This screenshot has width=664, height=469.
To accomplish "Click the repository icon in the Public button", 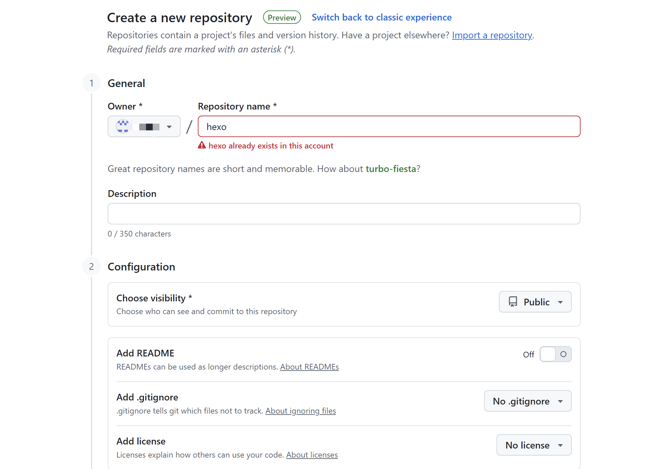I will click(513, 302).
